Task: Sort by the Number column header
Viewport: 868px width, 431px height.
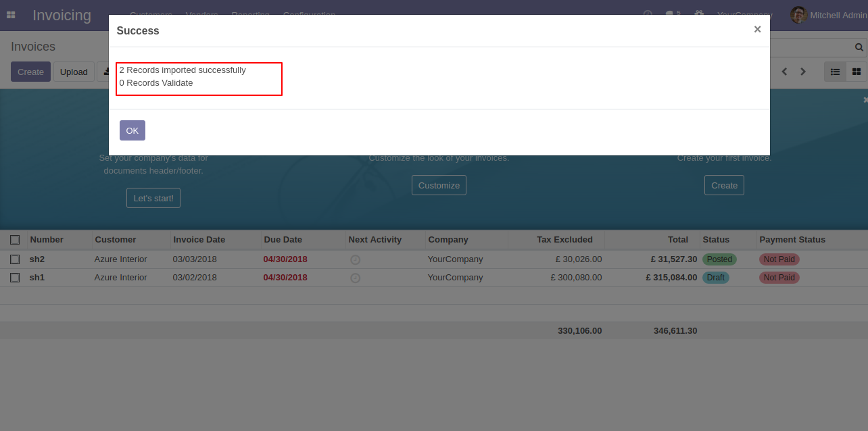Action: pos(47,239)
